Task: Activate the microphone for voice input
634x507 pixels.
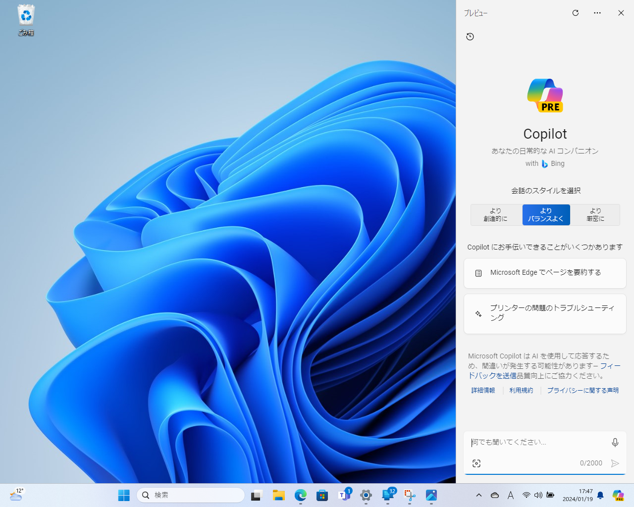Action: (x=615, y=442)
